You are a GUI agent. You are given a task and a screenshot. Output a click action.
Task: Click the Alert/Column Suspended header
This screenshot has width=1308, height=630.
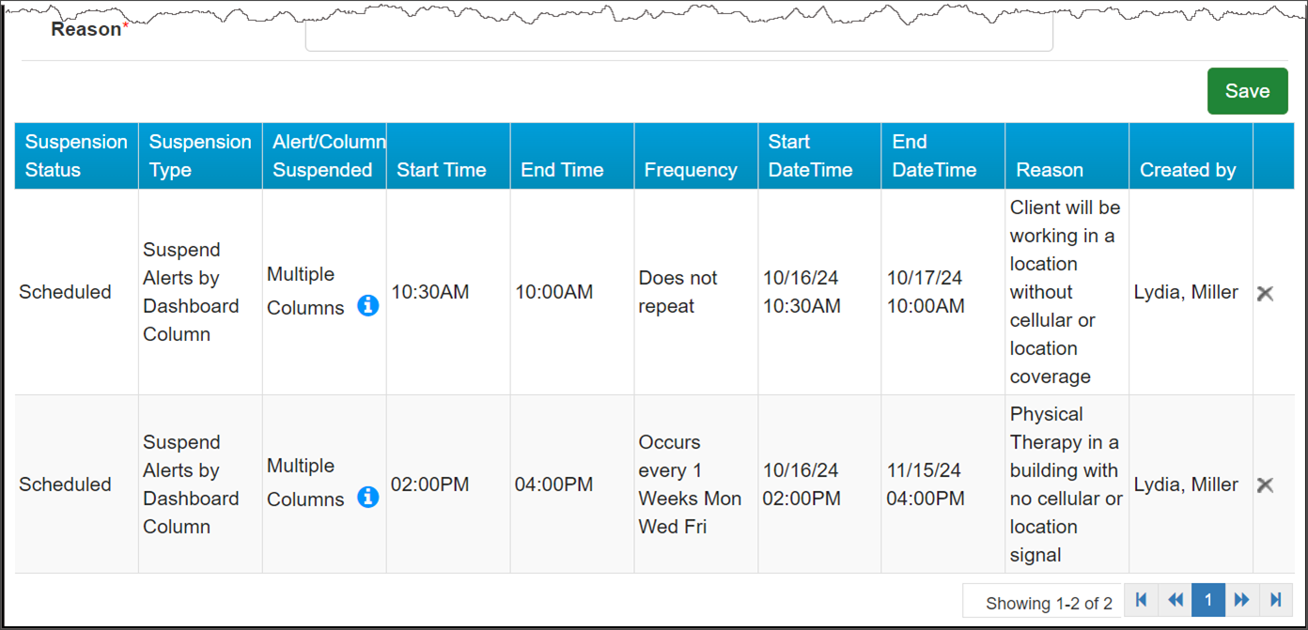324,156
